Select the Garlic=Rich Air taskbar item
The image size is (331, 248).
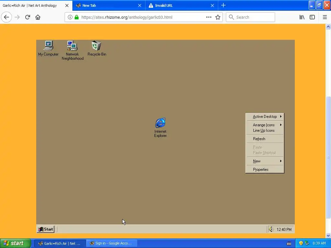60,243
